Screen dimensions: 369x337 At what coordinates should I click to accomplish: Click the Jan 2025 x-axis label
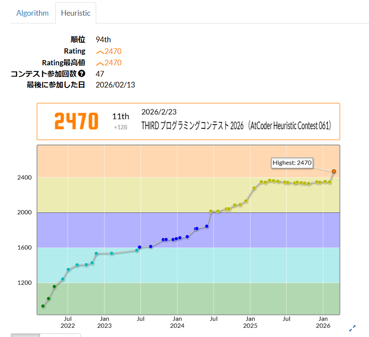tap(250, 322)
